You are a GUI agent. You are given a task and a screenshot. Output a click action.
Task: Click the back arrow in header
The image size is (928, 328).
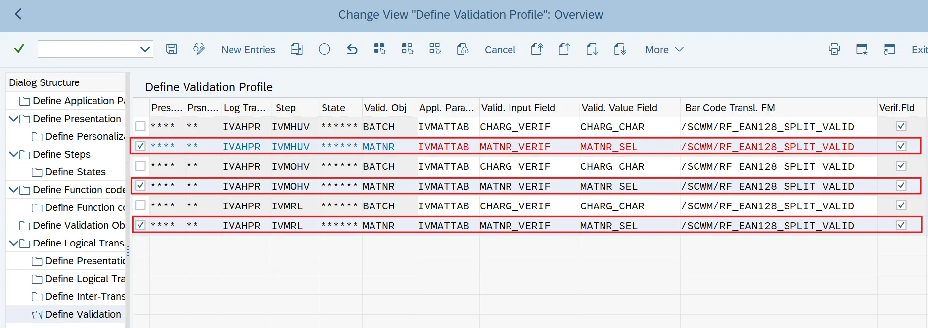[x=18, y=14]
